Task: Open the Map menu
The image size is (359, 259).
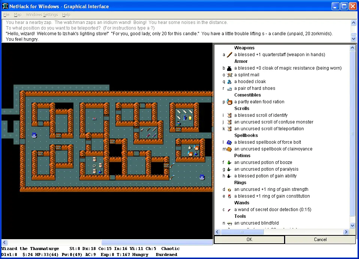Action: point(18,15)
